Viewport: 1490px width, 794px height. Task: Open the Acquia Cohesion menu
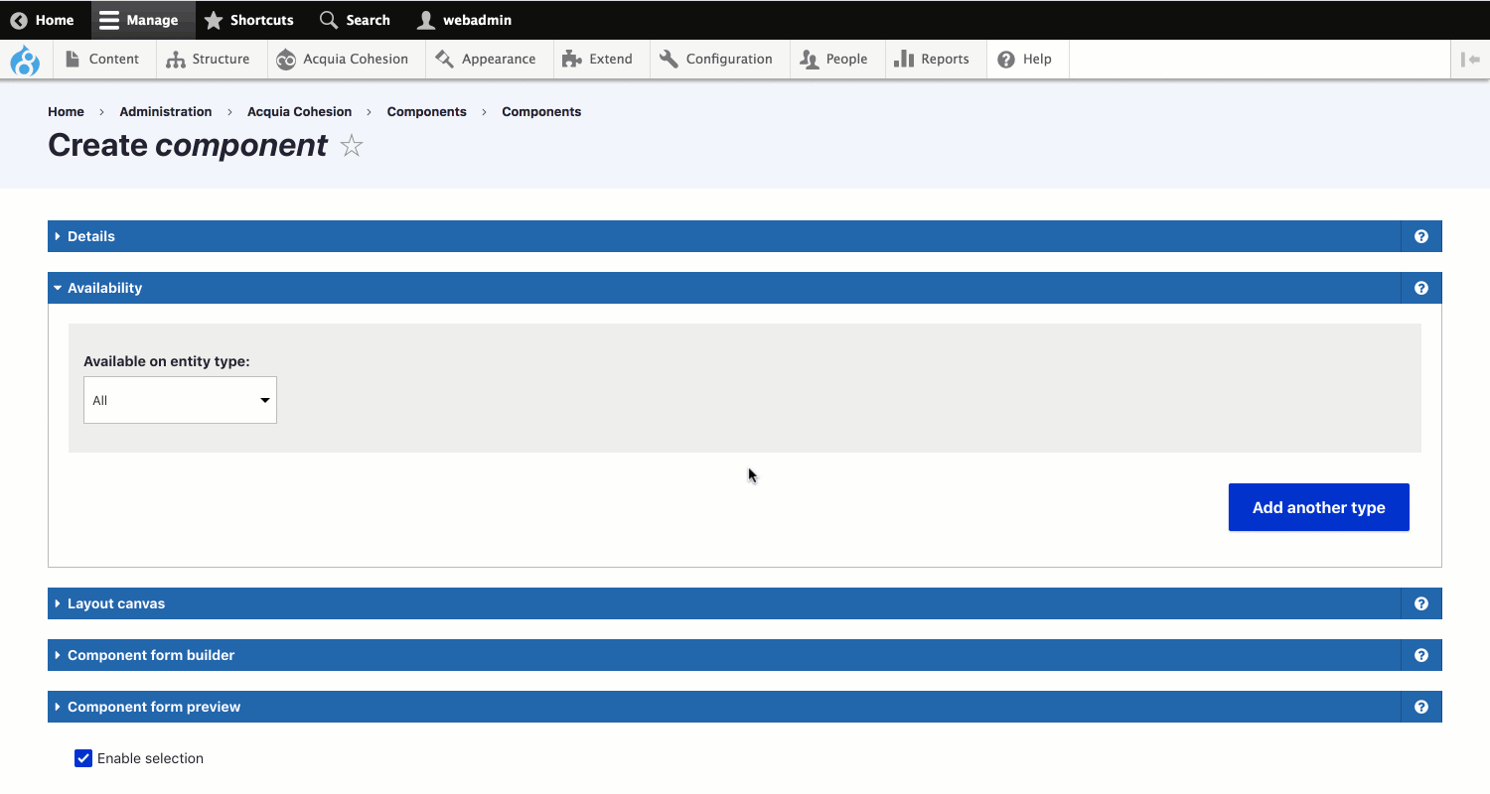(343, 60)
